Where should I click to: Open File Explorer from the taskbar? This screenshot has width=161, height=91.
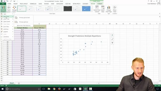tap(49, 89)
